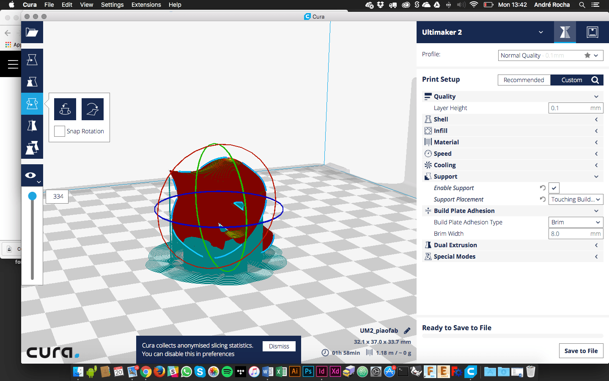
Task: Expand the Shell settings section
Action: click(x=513, y=119)
